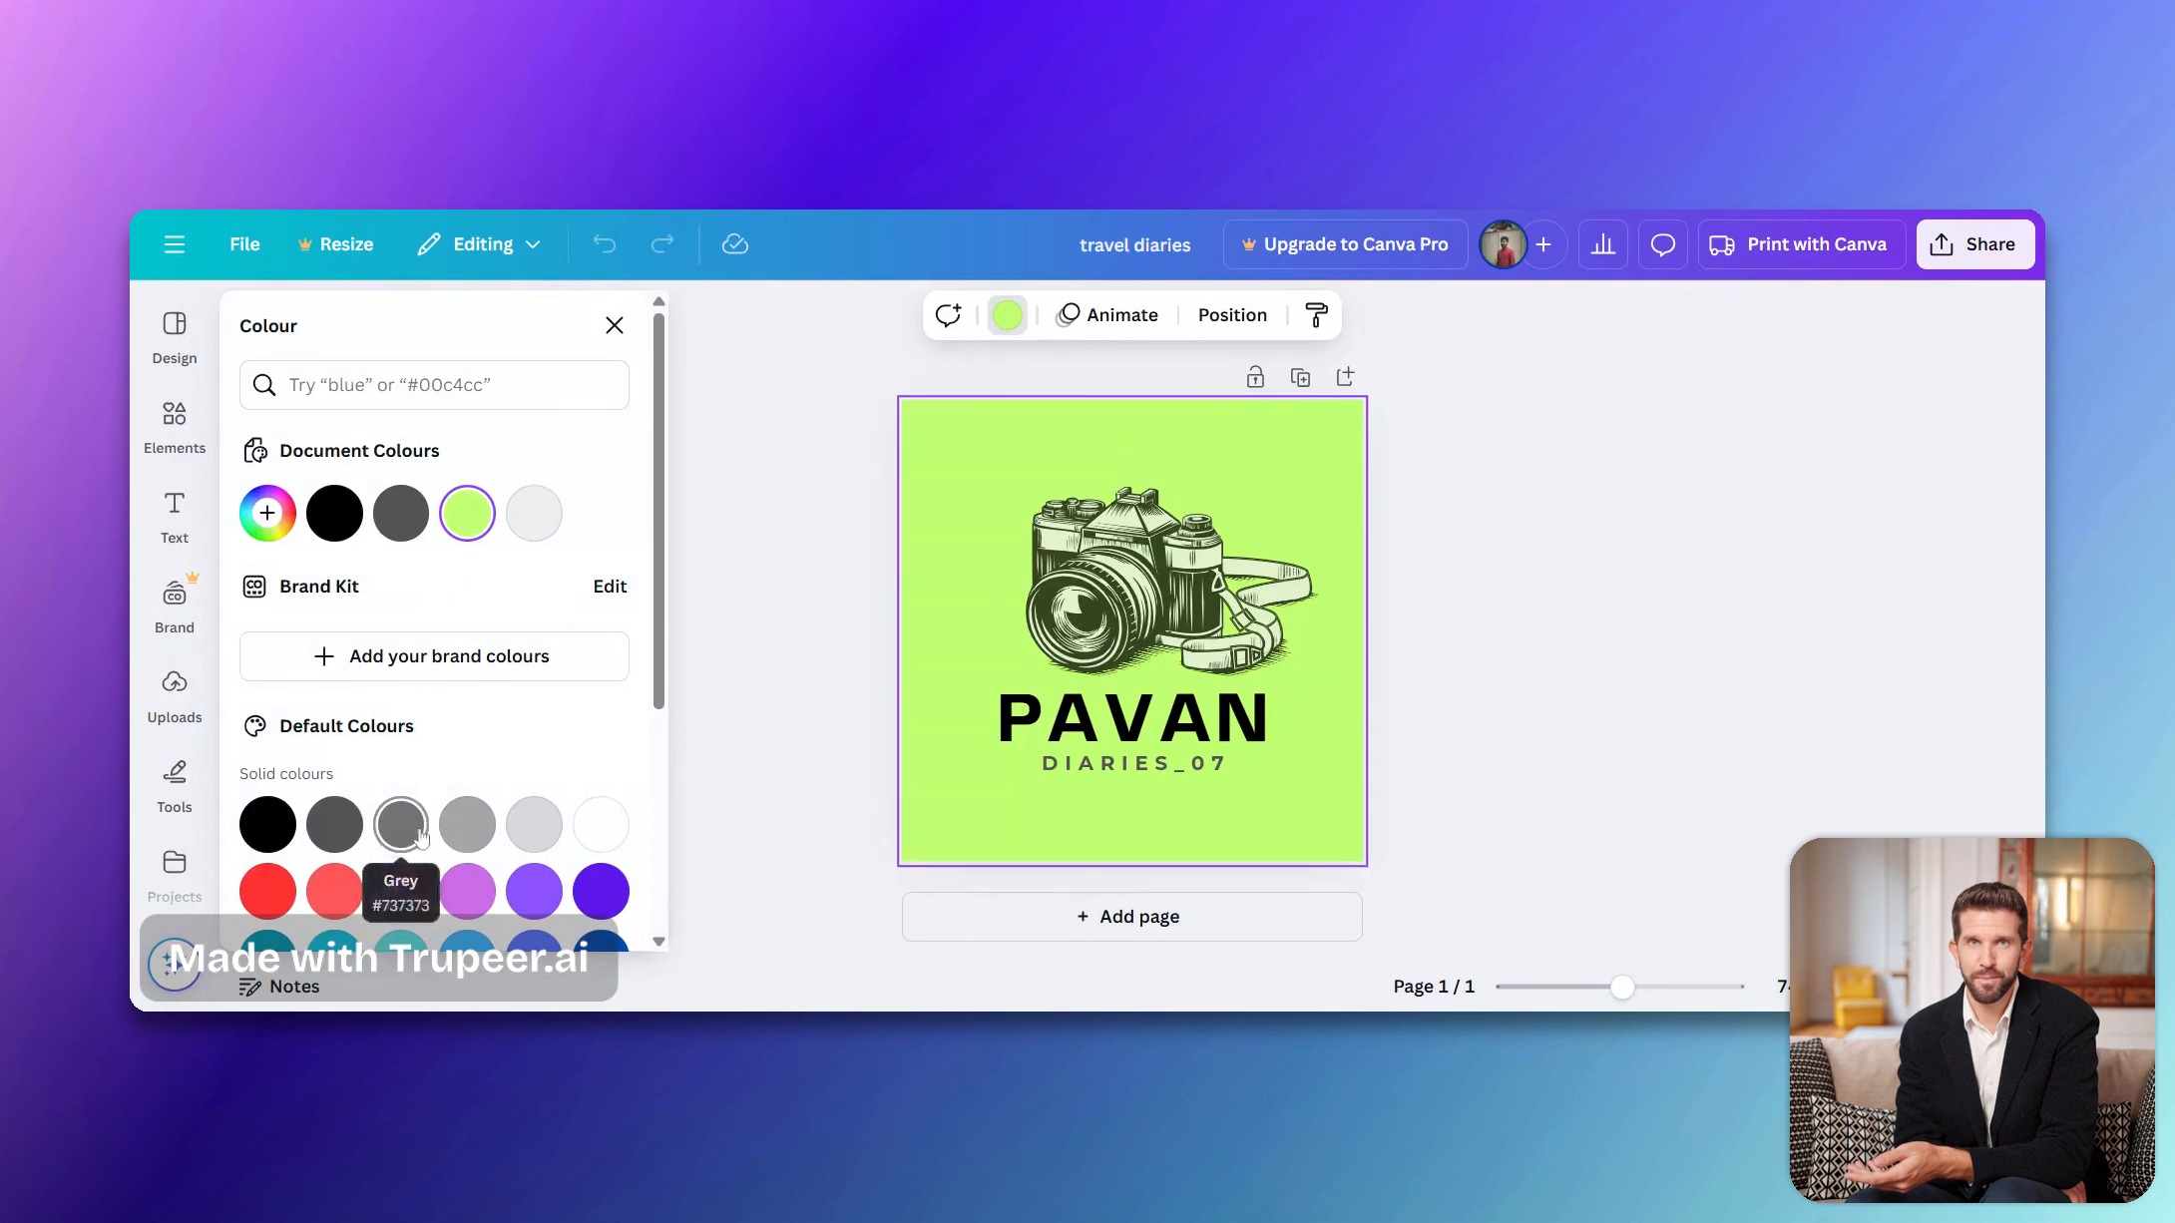Viewport: 2175px width, 1223px height.
Task: Open the hamburger menu
Action: [x=174, y=243]
